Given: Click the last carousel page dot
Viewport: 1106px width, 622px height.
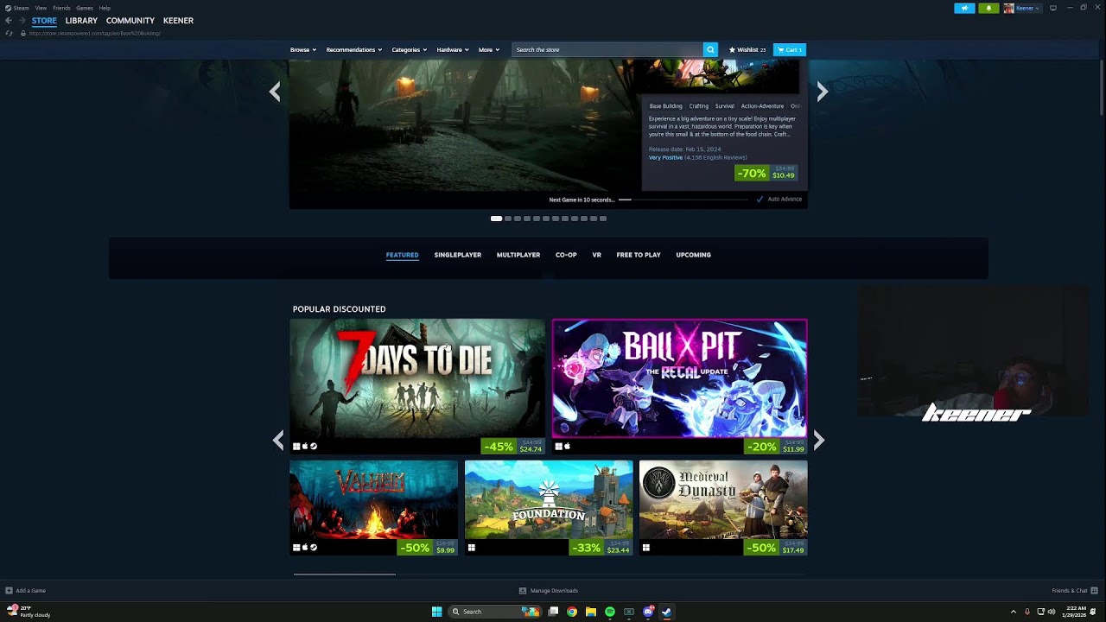Looking at the screenshot, I should [603, 219].
